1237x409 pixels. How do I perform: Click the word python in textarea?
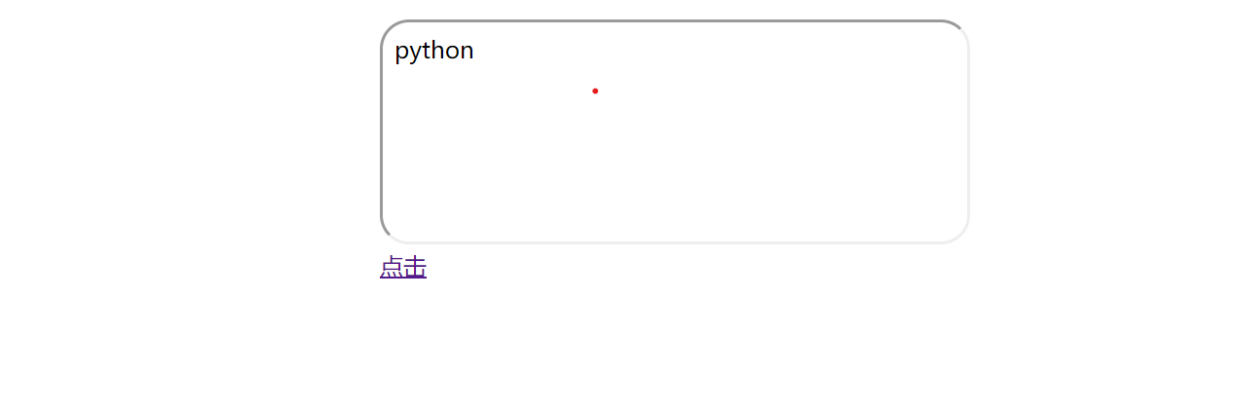[434, 51]
